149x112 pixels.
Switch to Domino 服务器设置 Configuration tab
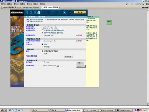[20, 7]
